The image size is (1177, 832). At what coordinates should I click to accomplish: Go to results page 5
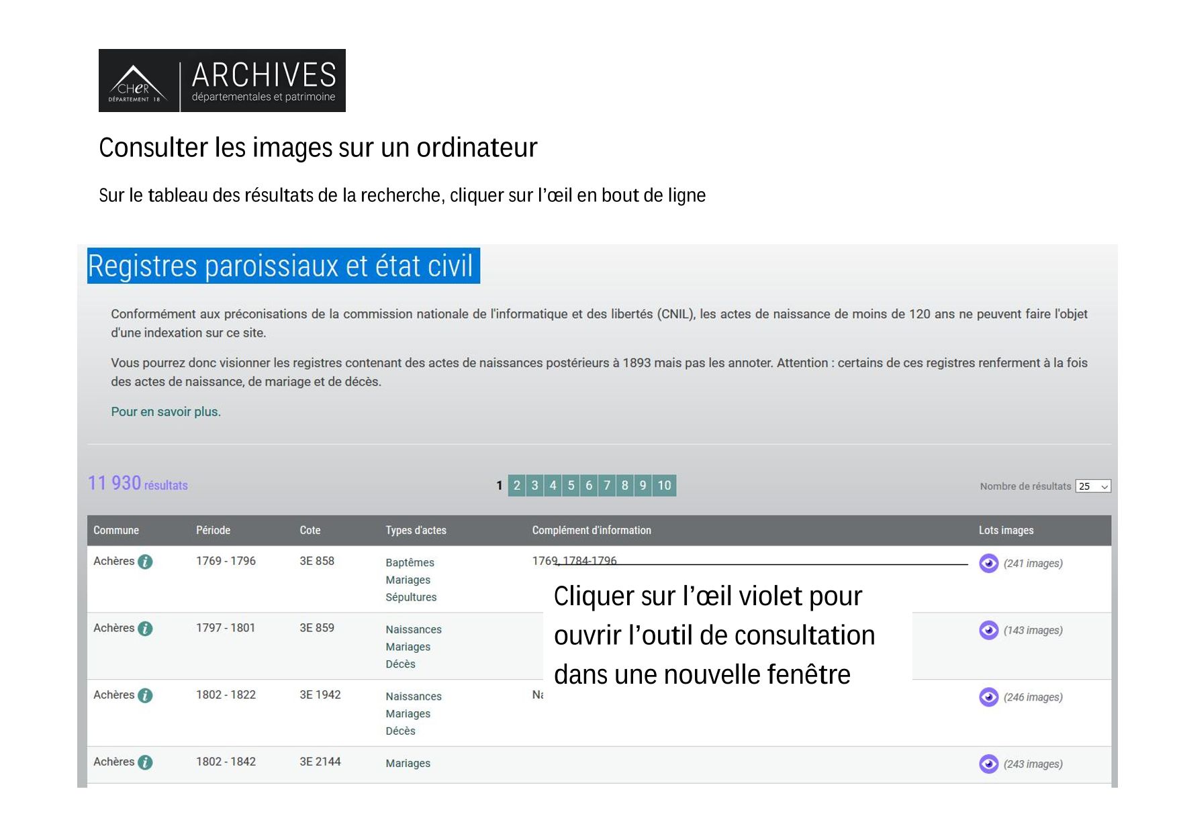click(x=571, y=485)
